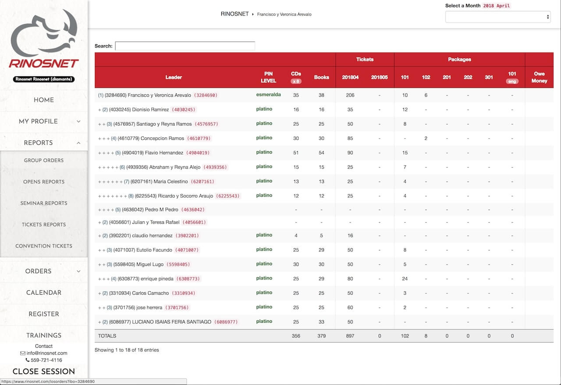Click the RINOSNET breadcrumb link
Screen dimensions: 561x385
[x=234, y=14]
